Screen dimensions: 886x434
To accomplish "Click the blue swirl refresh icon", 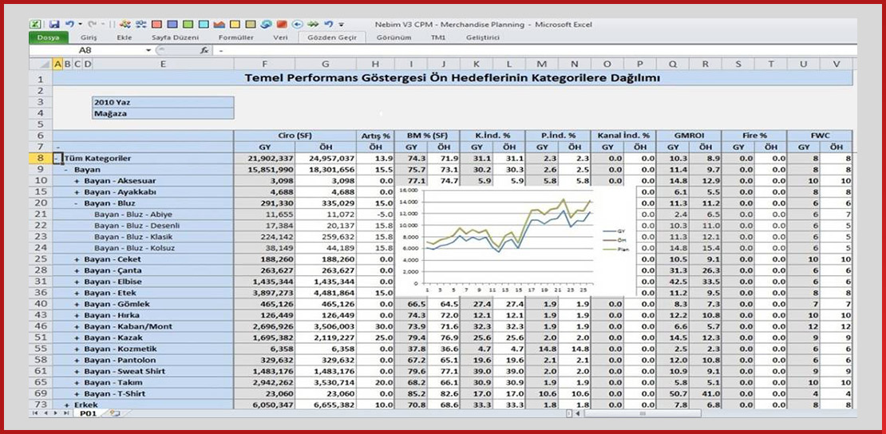I will 267,24.
